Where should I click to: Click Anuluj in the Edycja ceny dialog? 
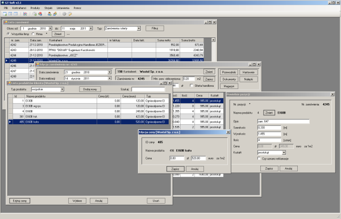194,169
